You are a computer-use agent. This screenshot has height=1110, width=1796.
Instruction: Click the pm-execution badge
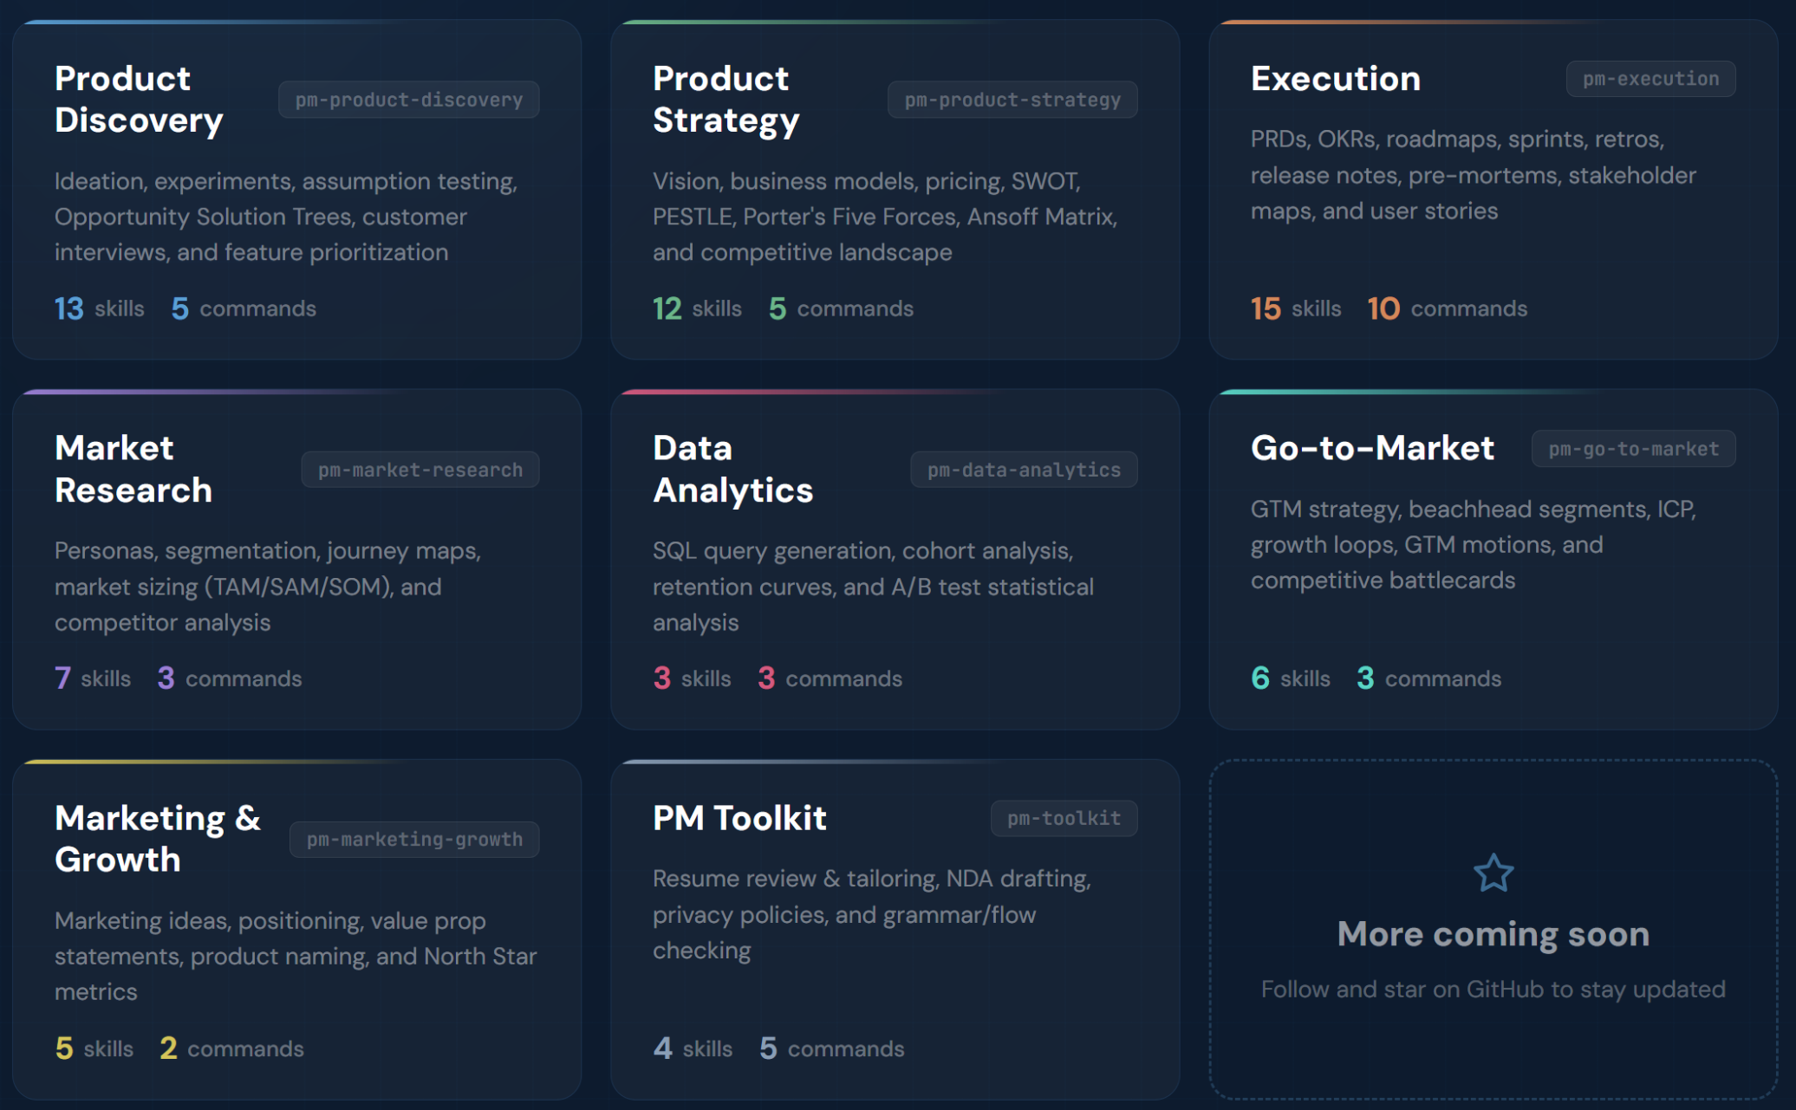tap(1650, 79)
